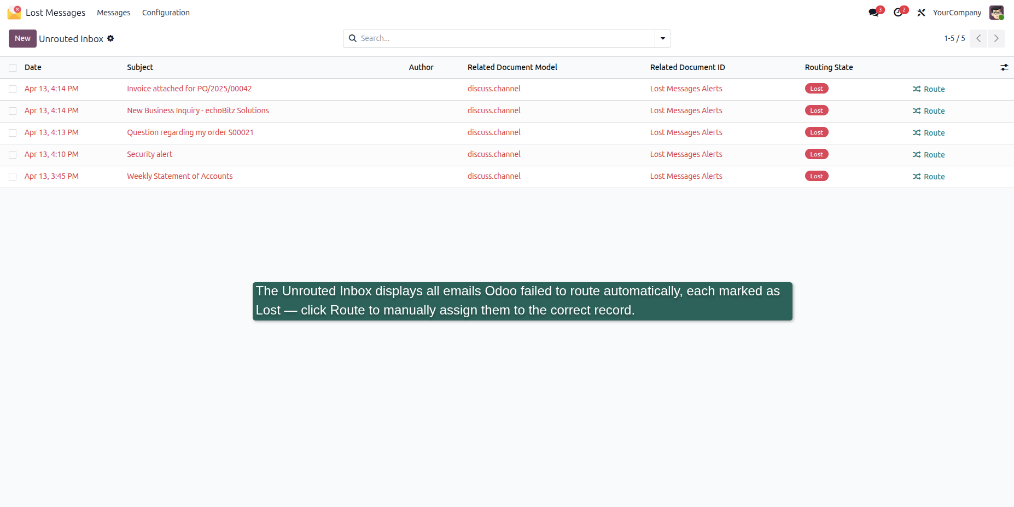Screen dimensions: 1014x507
Task: Sort by Related Document Model header
Action: [512, 67]
